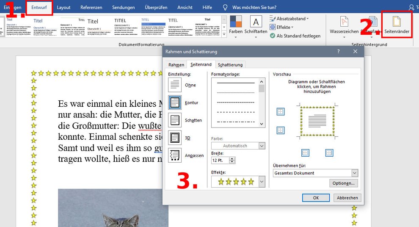Viewport: 419px width, 227px height.
Task: Open the Layout ribbon tab
Action: click(x=63, y=7)
